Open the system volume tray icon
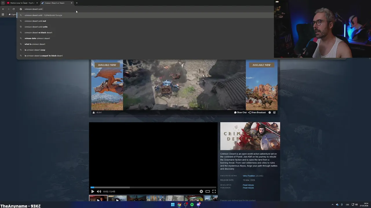This screenshot has width=371, height=208. pos(357,205)
